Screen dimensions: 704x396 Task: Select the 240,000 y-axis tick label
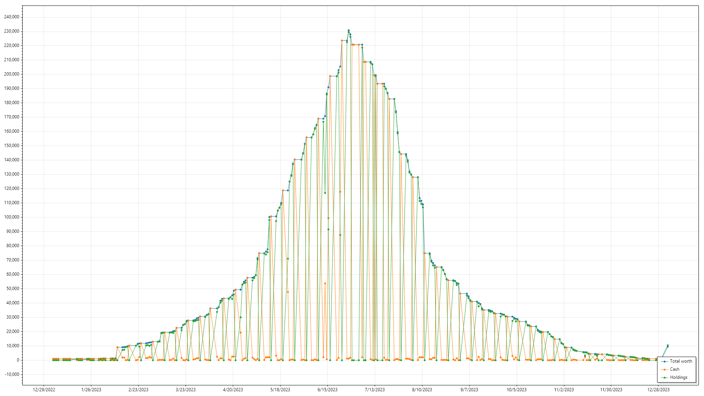pyautogui.click(x=12, y=17)
